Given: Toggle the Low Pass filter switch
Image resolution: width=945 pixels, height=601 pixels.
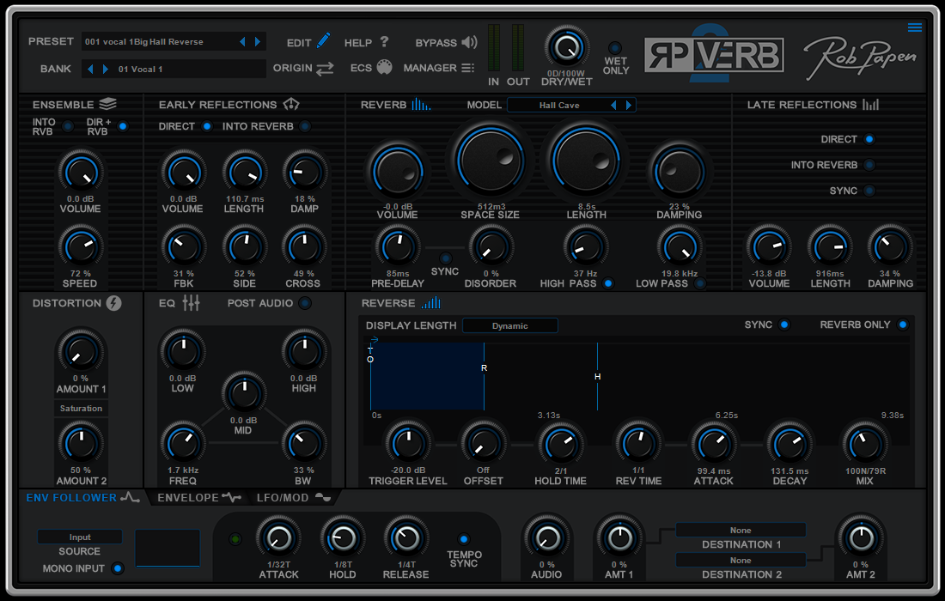Looking at the screenshot, I should [x=699, y=283].
